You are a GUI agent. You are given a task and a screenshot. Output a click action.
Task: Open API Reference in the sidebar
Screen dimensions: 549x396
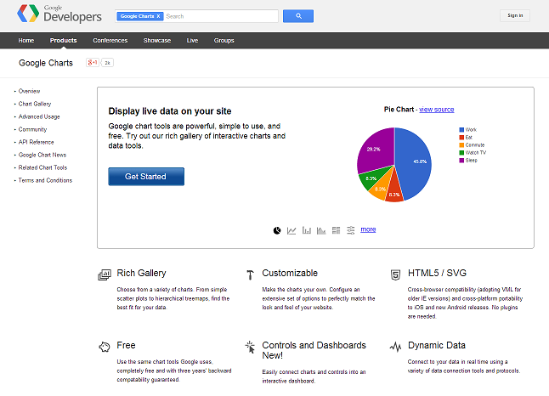(36, 142)
